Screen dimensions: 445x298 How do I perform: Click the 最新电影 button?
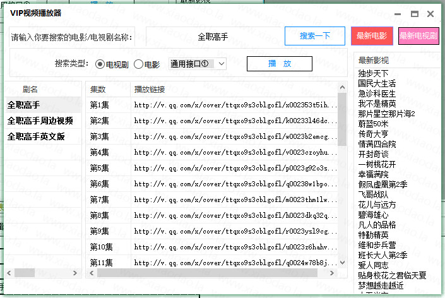pos(372,36)
